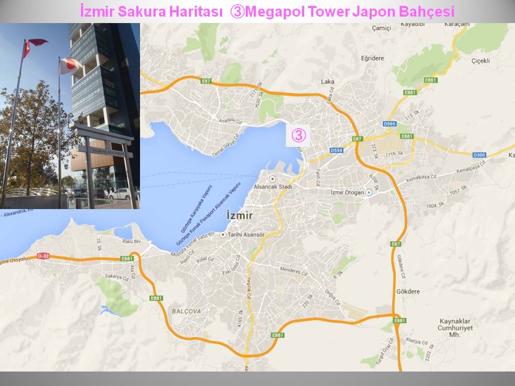Click the Baku Blv boulevard label
This screenshot has height=386, width=515.
click(x=131, y=241)
